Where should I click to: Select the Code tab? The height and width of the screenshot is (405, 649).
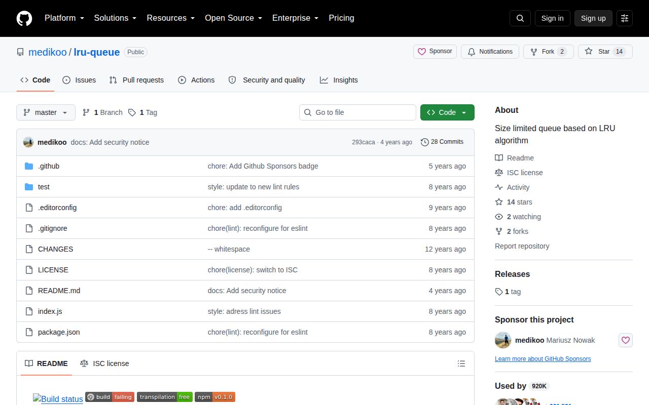(x=35, y=80)
